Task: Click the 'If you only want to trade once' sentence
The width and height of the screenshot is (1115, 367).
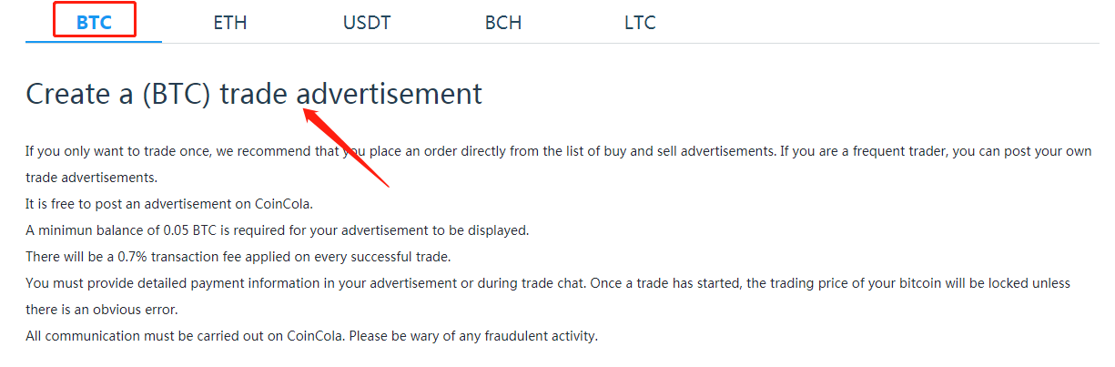Action: coord(182,151)
